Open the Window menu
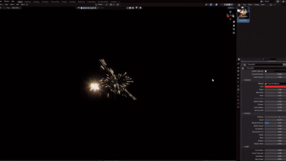Image resolution: width=286 pixels, height=161 pixels. coord(6,1)
